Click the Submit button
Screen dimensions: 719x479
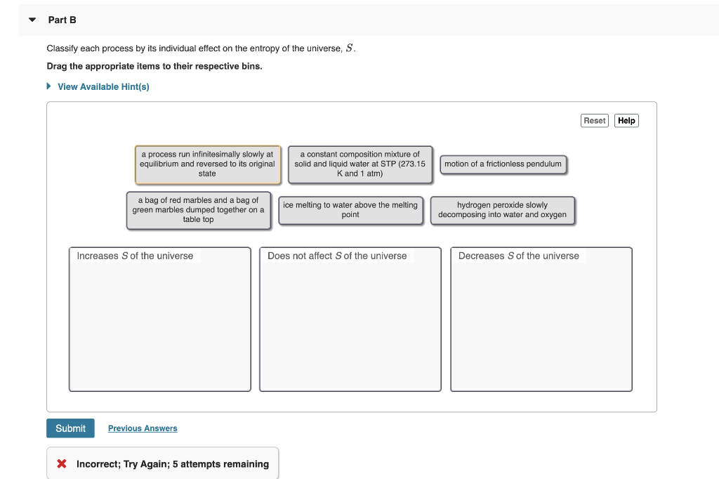click(70, 428)
